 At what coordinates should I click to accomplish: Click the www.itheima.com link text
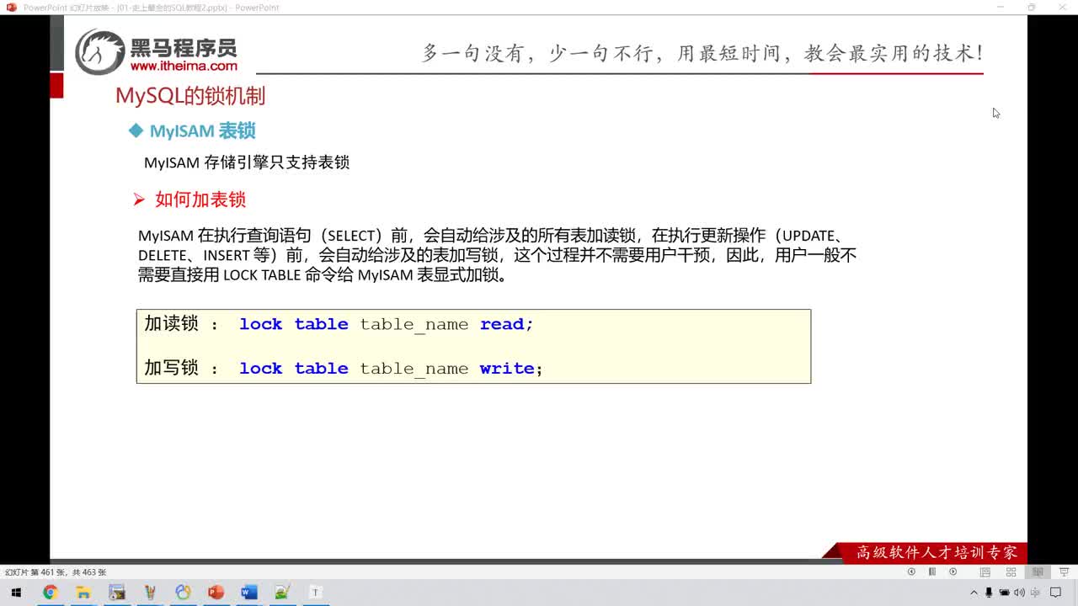[184, 66]
